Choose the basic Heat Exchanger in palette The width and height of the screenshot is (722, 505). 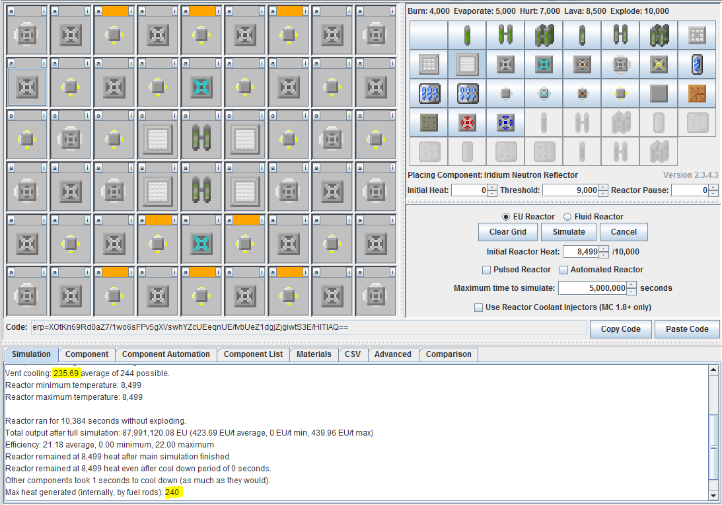505,94
